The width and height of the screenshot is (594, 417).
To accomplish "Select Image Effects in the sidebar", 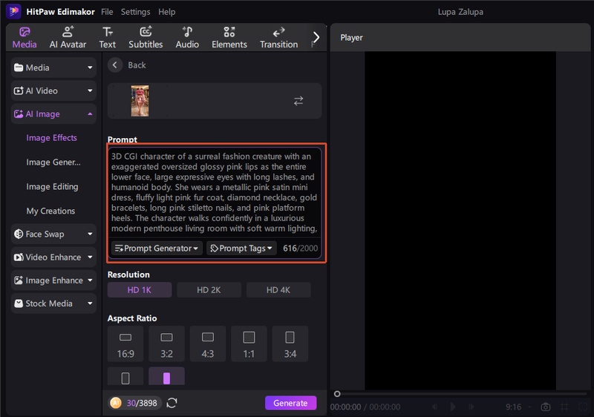I will pos(51,138).
